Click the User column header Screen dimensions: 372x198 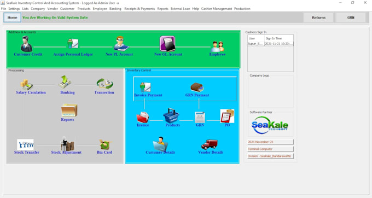256,38
